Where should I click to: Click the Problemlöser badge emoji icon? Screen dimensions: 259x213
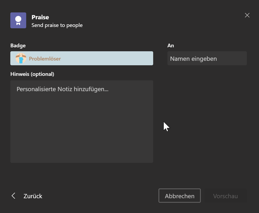[x=21, y=58]
